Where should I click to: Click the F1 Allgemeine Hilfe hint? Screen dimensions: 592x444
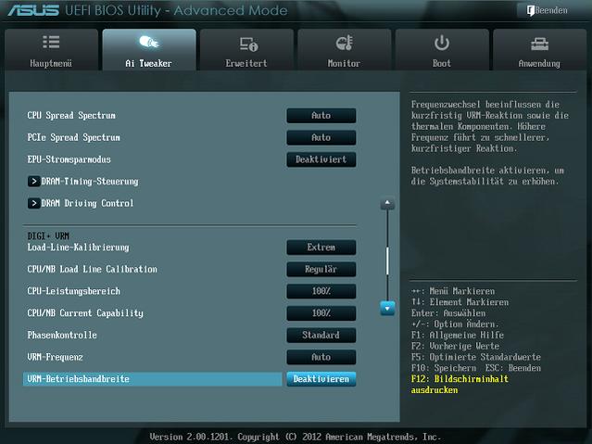pyautogui.click(x=458, y=335)
